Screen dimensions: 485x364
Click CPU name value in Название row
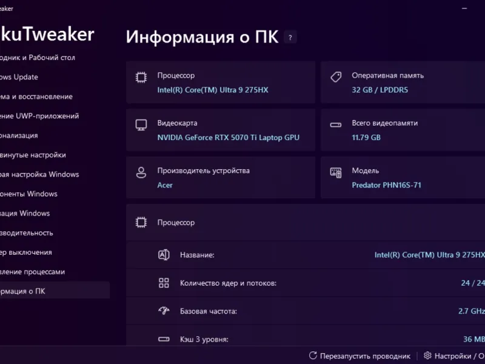click(430, 255)
